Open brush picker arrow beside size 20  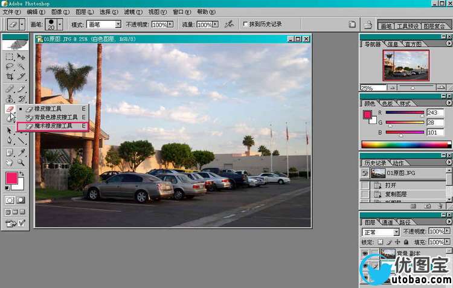(60, 24)
